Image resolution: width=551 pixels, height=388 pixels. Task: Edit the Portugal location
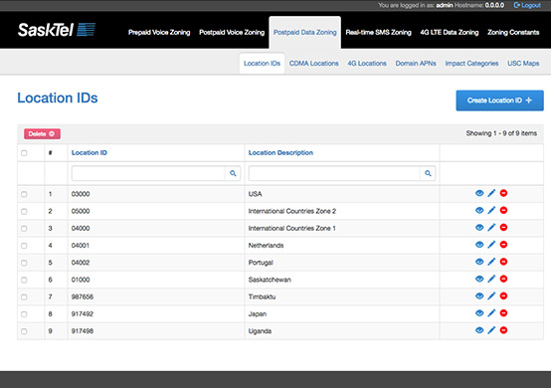pyautogui.click(x=491, y=262)
